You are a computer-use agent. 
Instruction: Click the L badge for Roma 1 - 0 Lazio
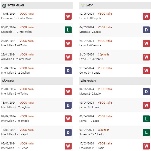click(146, 119)
